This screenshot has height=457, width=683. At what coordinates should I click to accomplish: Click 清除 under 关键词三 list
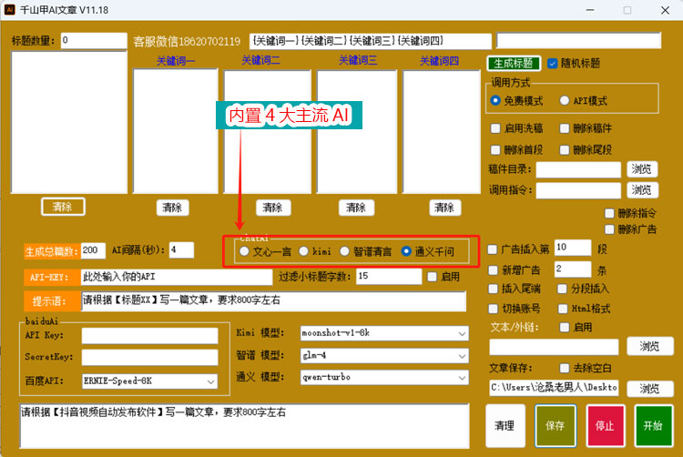pos(356,208)
